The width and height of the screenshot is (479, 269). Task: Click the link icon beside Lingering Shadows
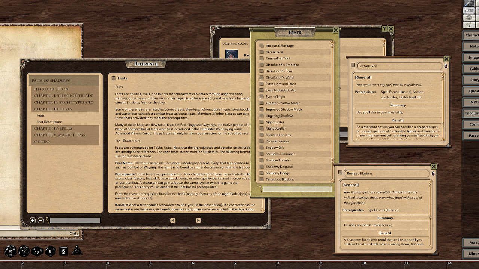coord(262,115)
